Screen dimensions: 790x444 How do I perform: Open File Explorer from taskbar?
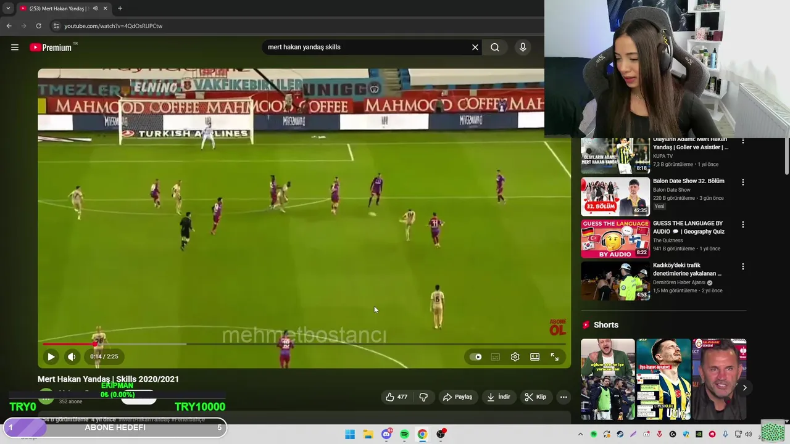click(368, 434)
